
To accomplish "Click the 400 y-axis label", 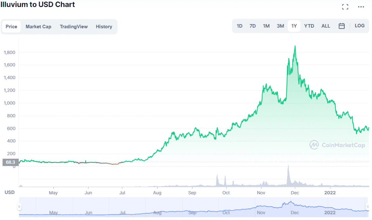I will tap(11, 141).
